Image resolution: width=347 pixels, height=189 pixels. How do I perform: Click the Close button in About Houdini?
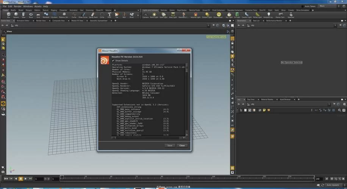(182, 146)
